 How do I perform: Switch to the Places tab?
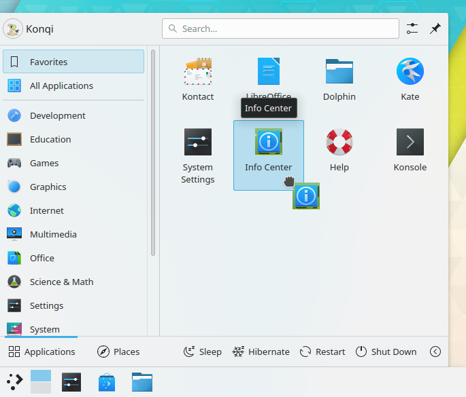(118, 352)
